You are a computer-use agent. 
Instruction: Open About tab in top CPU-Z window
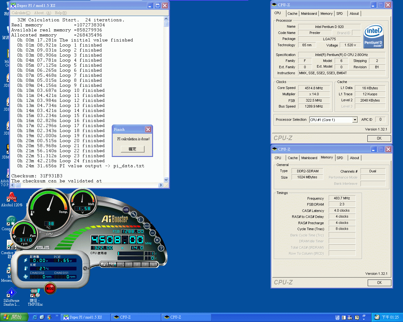354,14
